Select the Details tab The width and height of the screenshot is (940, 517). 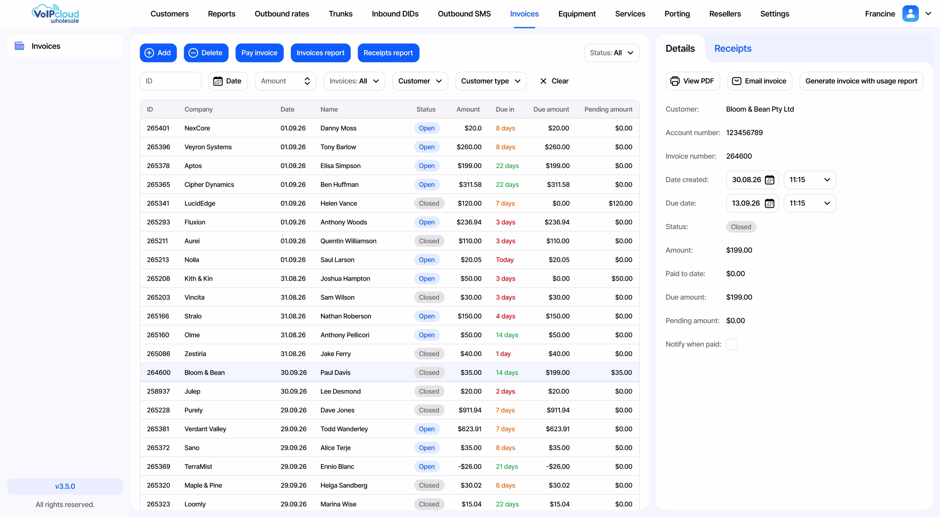click(680, 49)
